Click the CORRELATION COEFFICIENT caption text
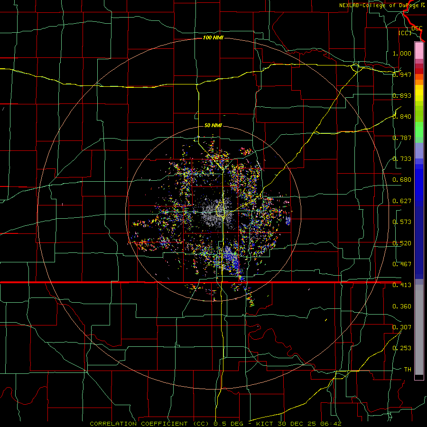This screenshot has height=427, width=427. pos(139,424)
